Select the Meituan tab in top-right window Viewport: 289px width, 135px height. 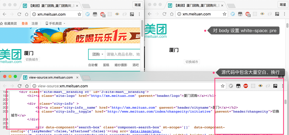click(x=196, y=6)
